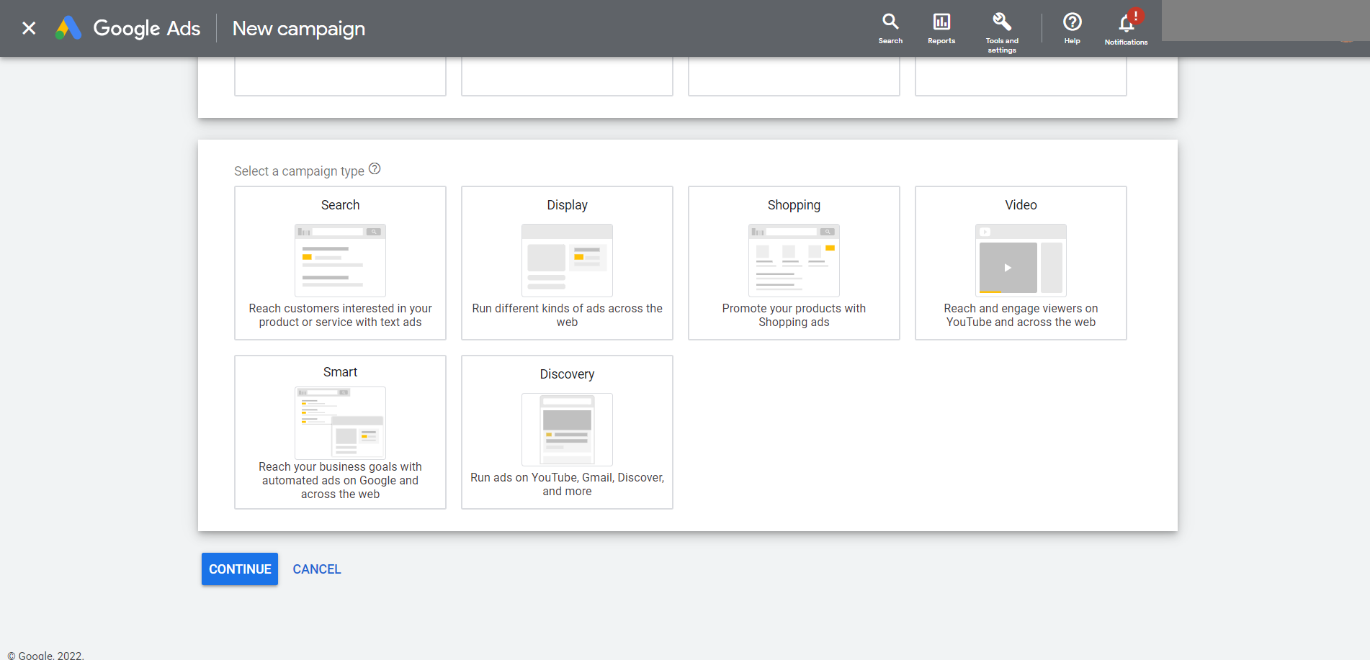
Task: Click the 'Select a campaign type' label
Action: 299,171
